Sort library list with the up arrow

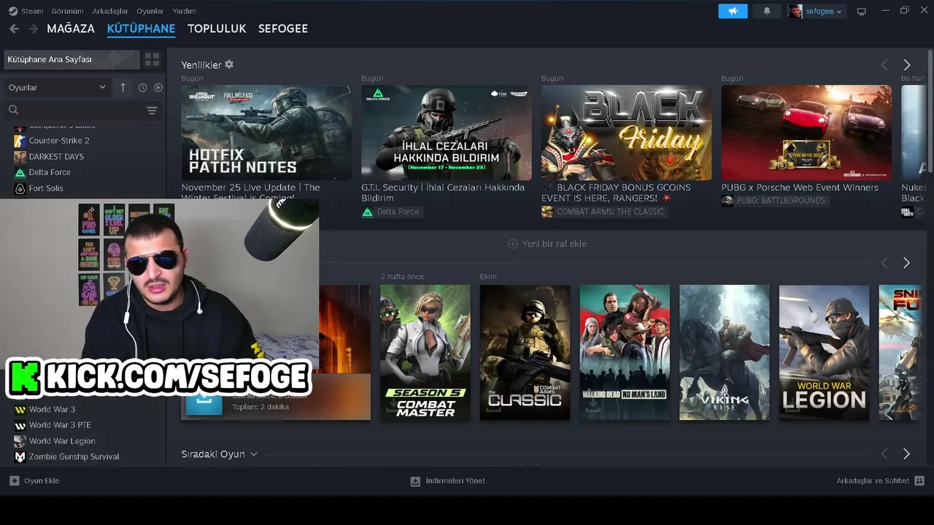click(123, 87)
